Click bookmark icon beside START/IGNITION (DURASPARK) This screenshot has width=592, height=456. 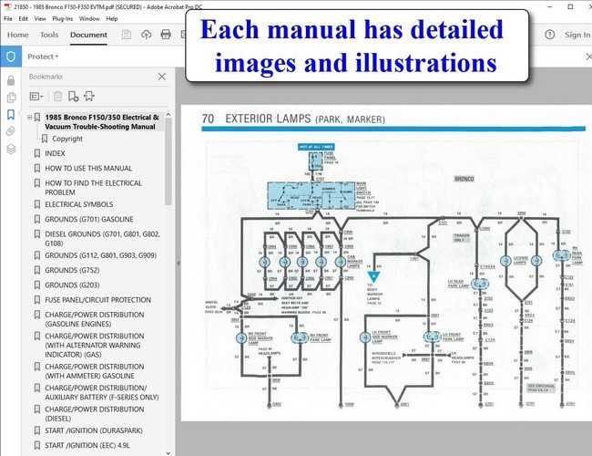37,430
